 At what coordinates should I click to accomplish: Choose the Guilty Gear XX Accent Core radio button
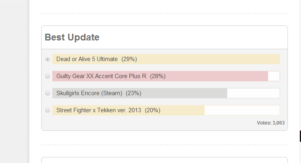[x=48, y=76]
